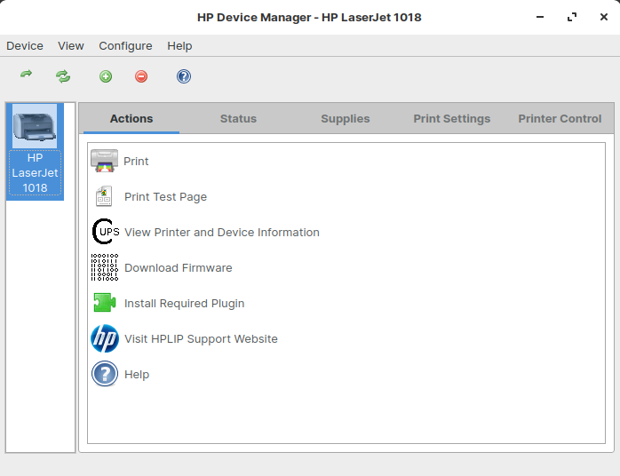Click the printer icon next to Print
Viewport: 620px width, 476px height.
(104, 161)
